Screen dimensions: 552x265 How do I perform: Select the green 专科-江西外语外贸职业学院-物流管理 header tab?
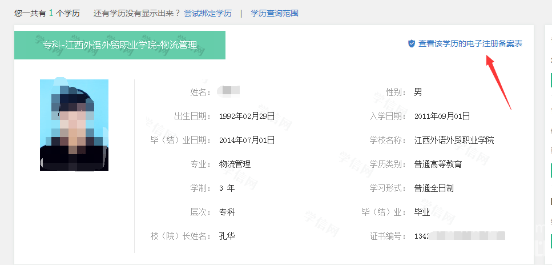[x=120, y=45]
